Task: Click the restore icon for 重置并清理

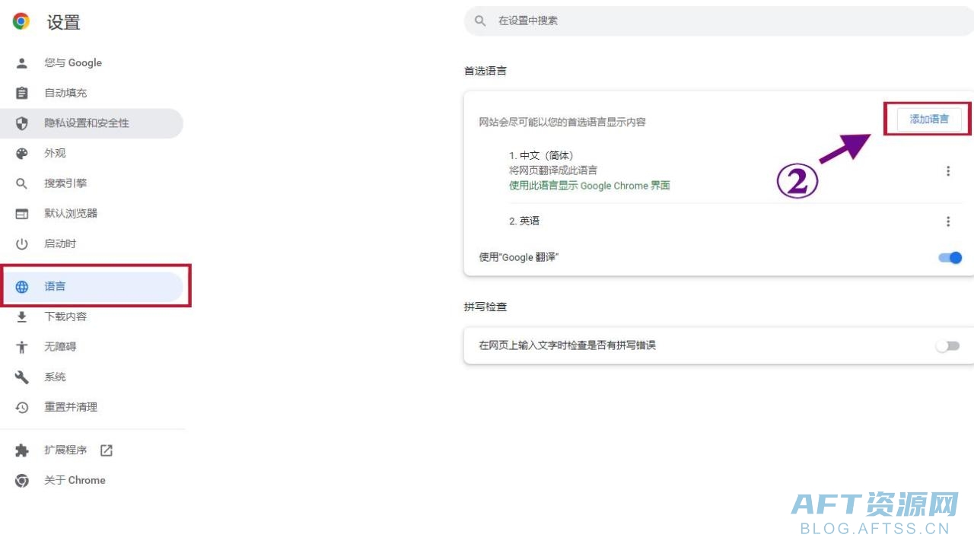Action: pos(22,407)
